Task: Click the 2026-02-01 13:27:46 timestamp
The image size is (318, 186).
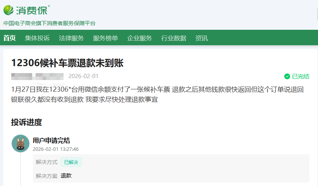Action: click(x=55, y=149)
